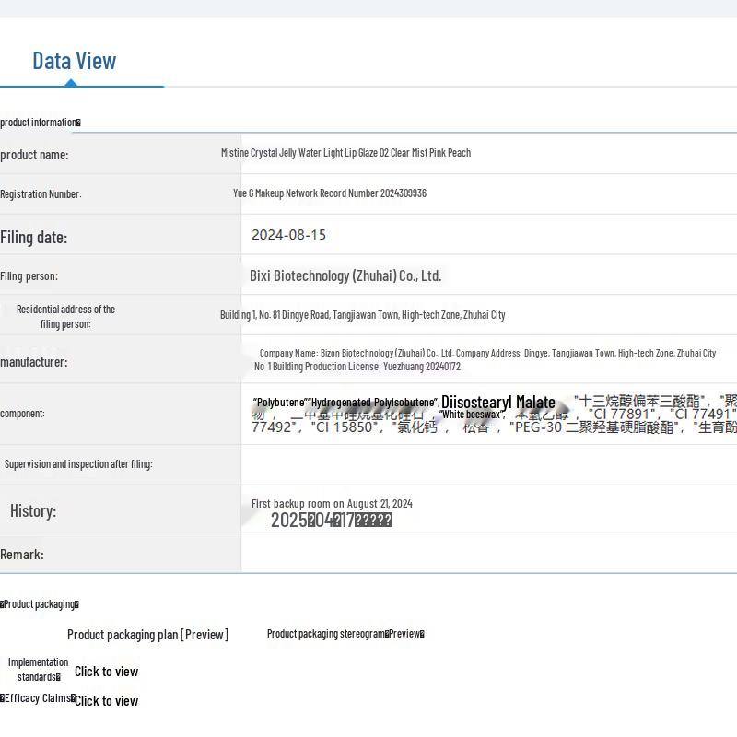
Task: Click the empty Remark field
Action: click(488, 554)
